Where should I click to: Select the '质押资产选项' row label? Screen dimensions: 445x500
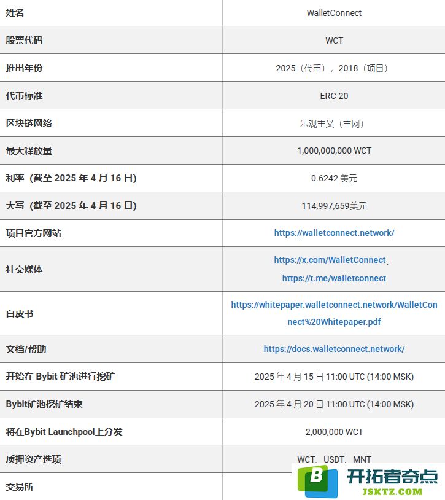pyautogui.click(x=33, y=459)
